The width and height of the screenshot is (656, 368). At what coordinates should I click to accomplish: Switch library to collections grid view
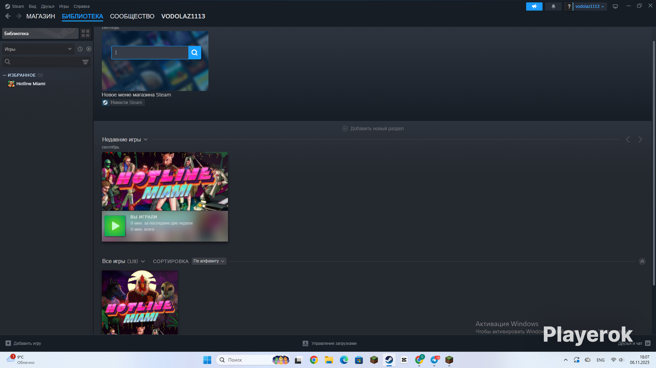pos(86,33)
